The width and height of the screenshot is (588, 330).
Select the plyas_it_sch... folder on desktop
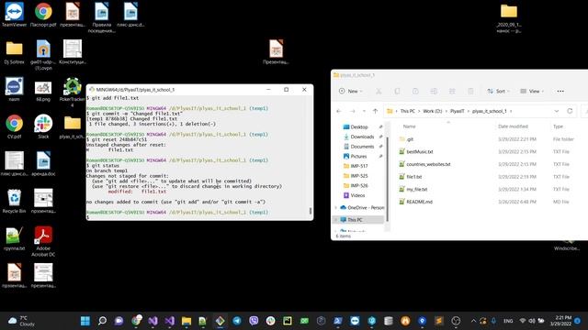click(72, 127)
